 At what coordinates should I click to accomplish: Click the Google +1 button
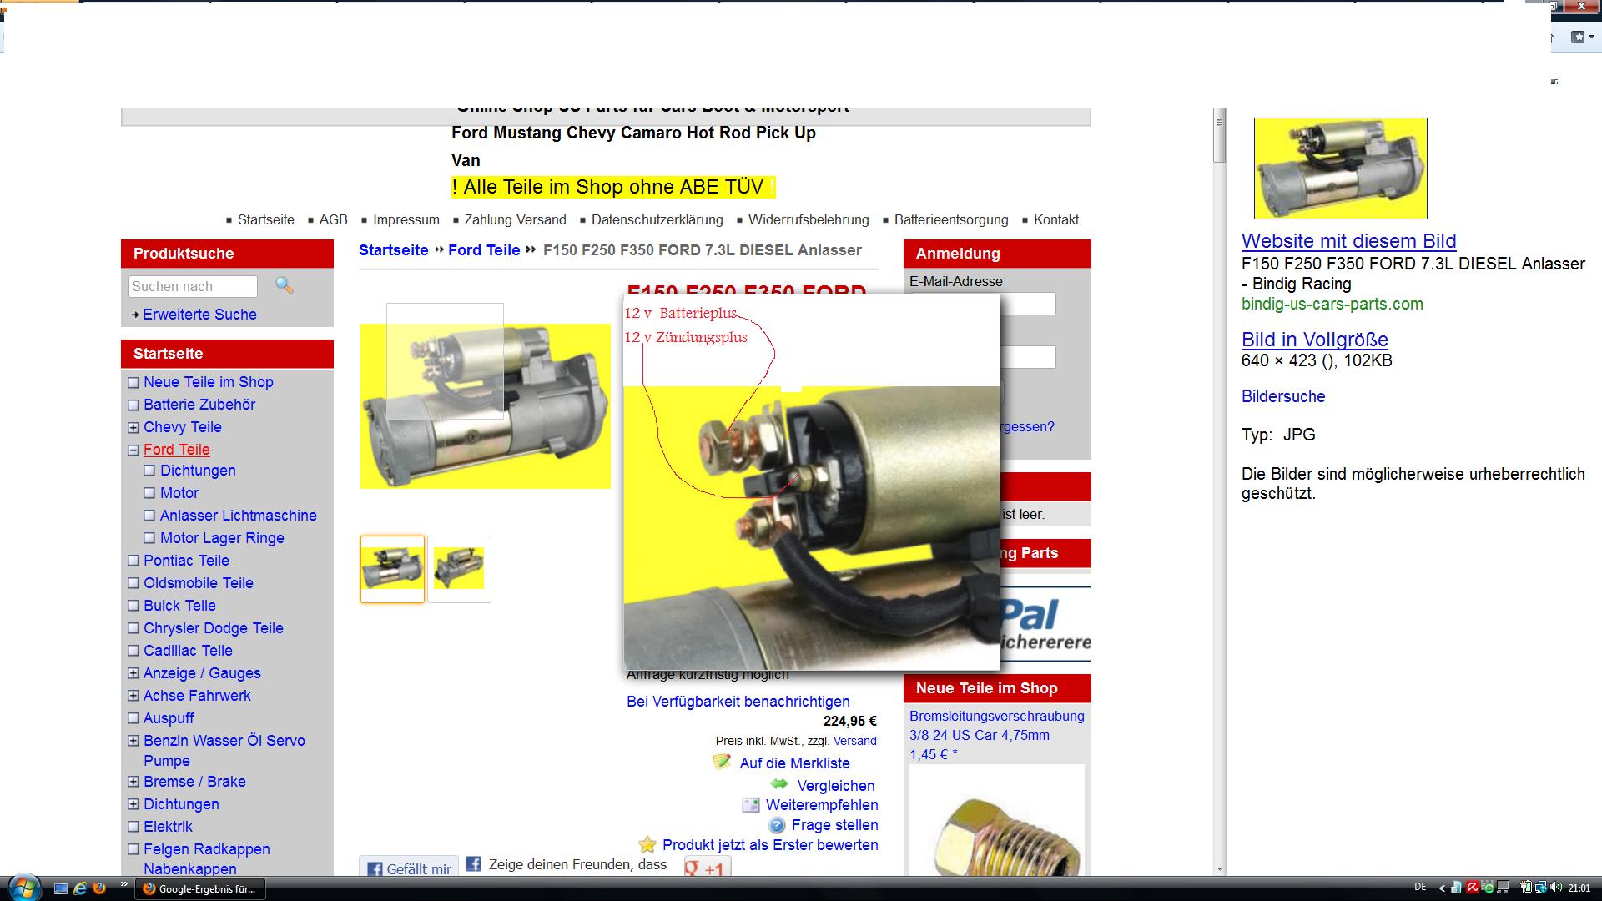point(707,868)
